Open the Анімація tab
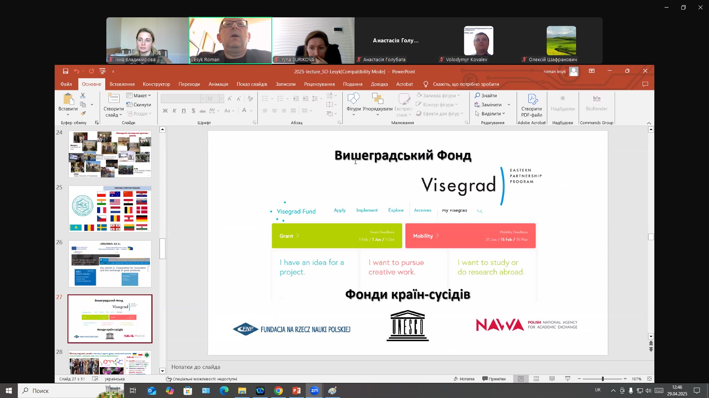The height and width of the screenshot is (398, 709). (218, 84)
